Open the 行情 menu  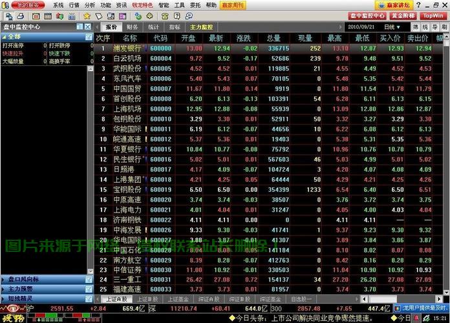[x=74, y=5]
